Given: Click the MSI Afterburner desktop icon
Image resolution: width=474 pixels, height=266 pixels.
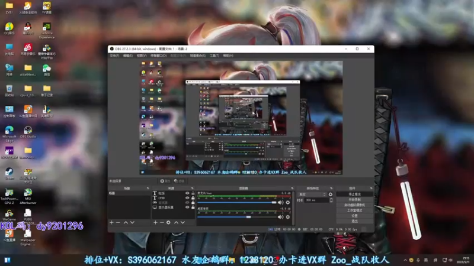Looking at the screenshot, I should 28,196.
